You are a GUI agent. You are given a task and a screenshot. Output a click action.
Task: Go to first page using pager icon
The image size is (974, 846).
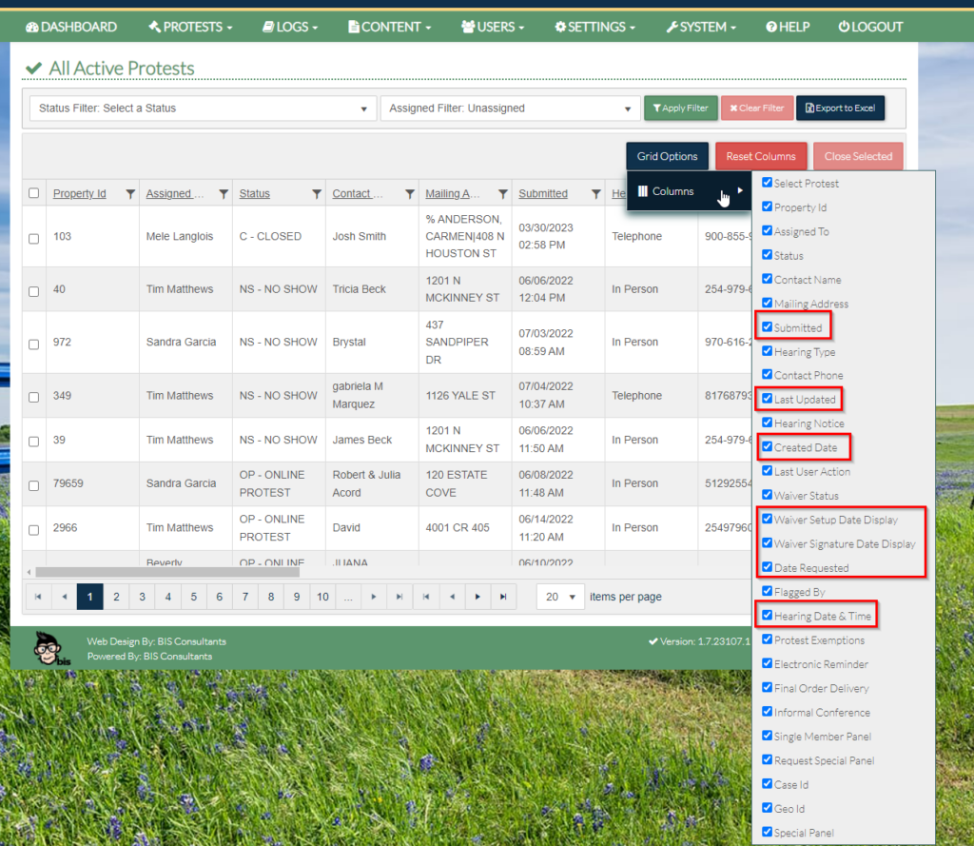tap(38, 597)
